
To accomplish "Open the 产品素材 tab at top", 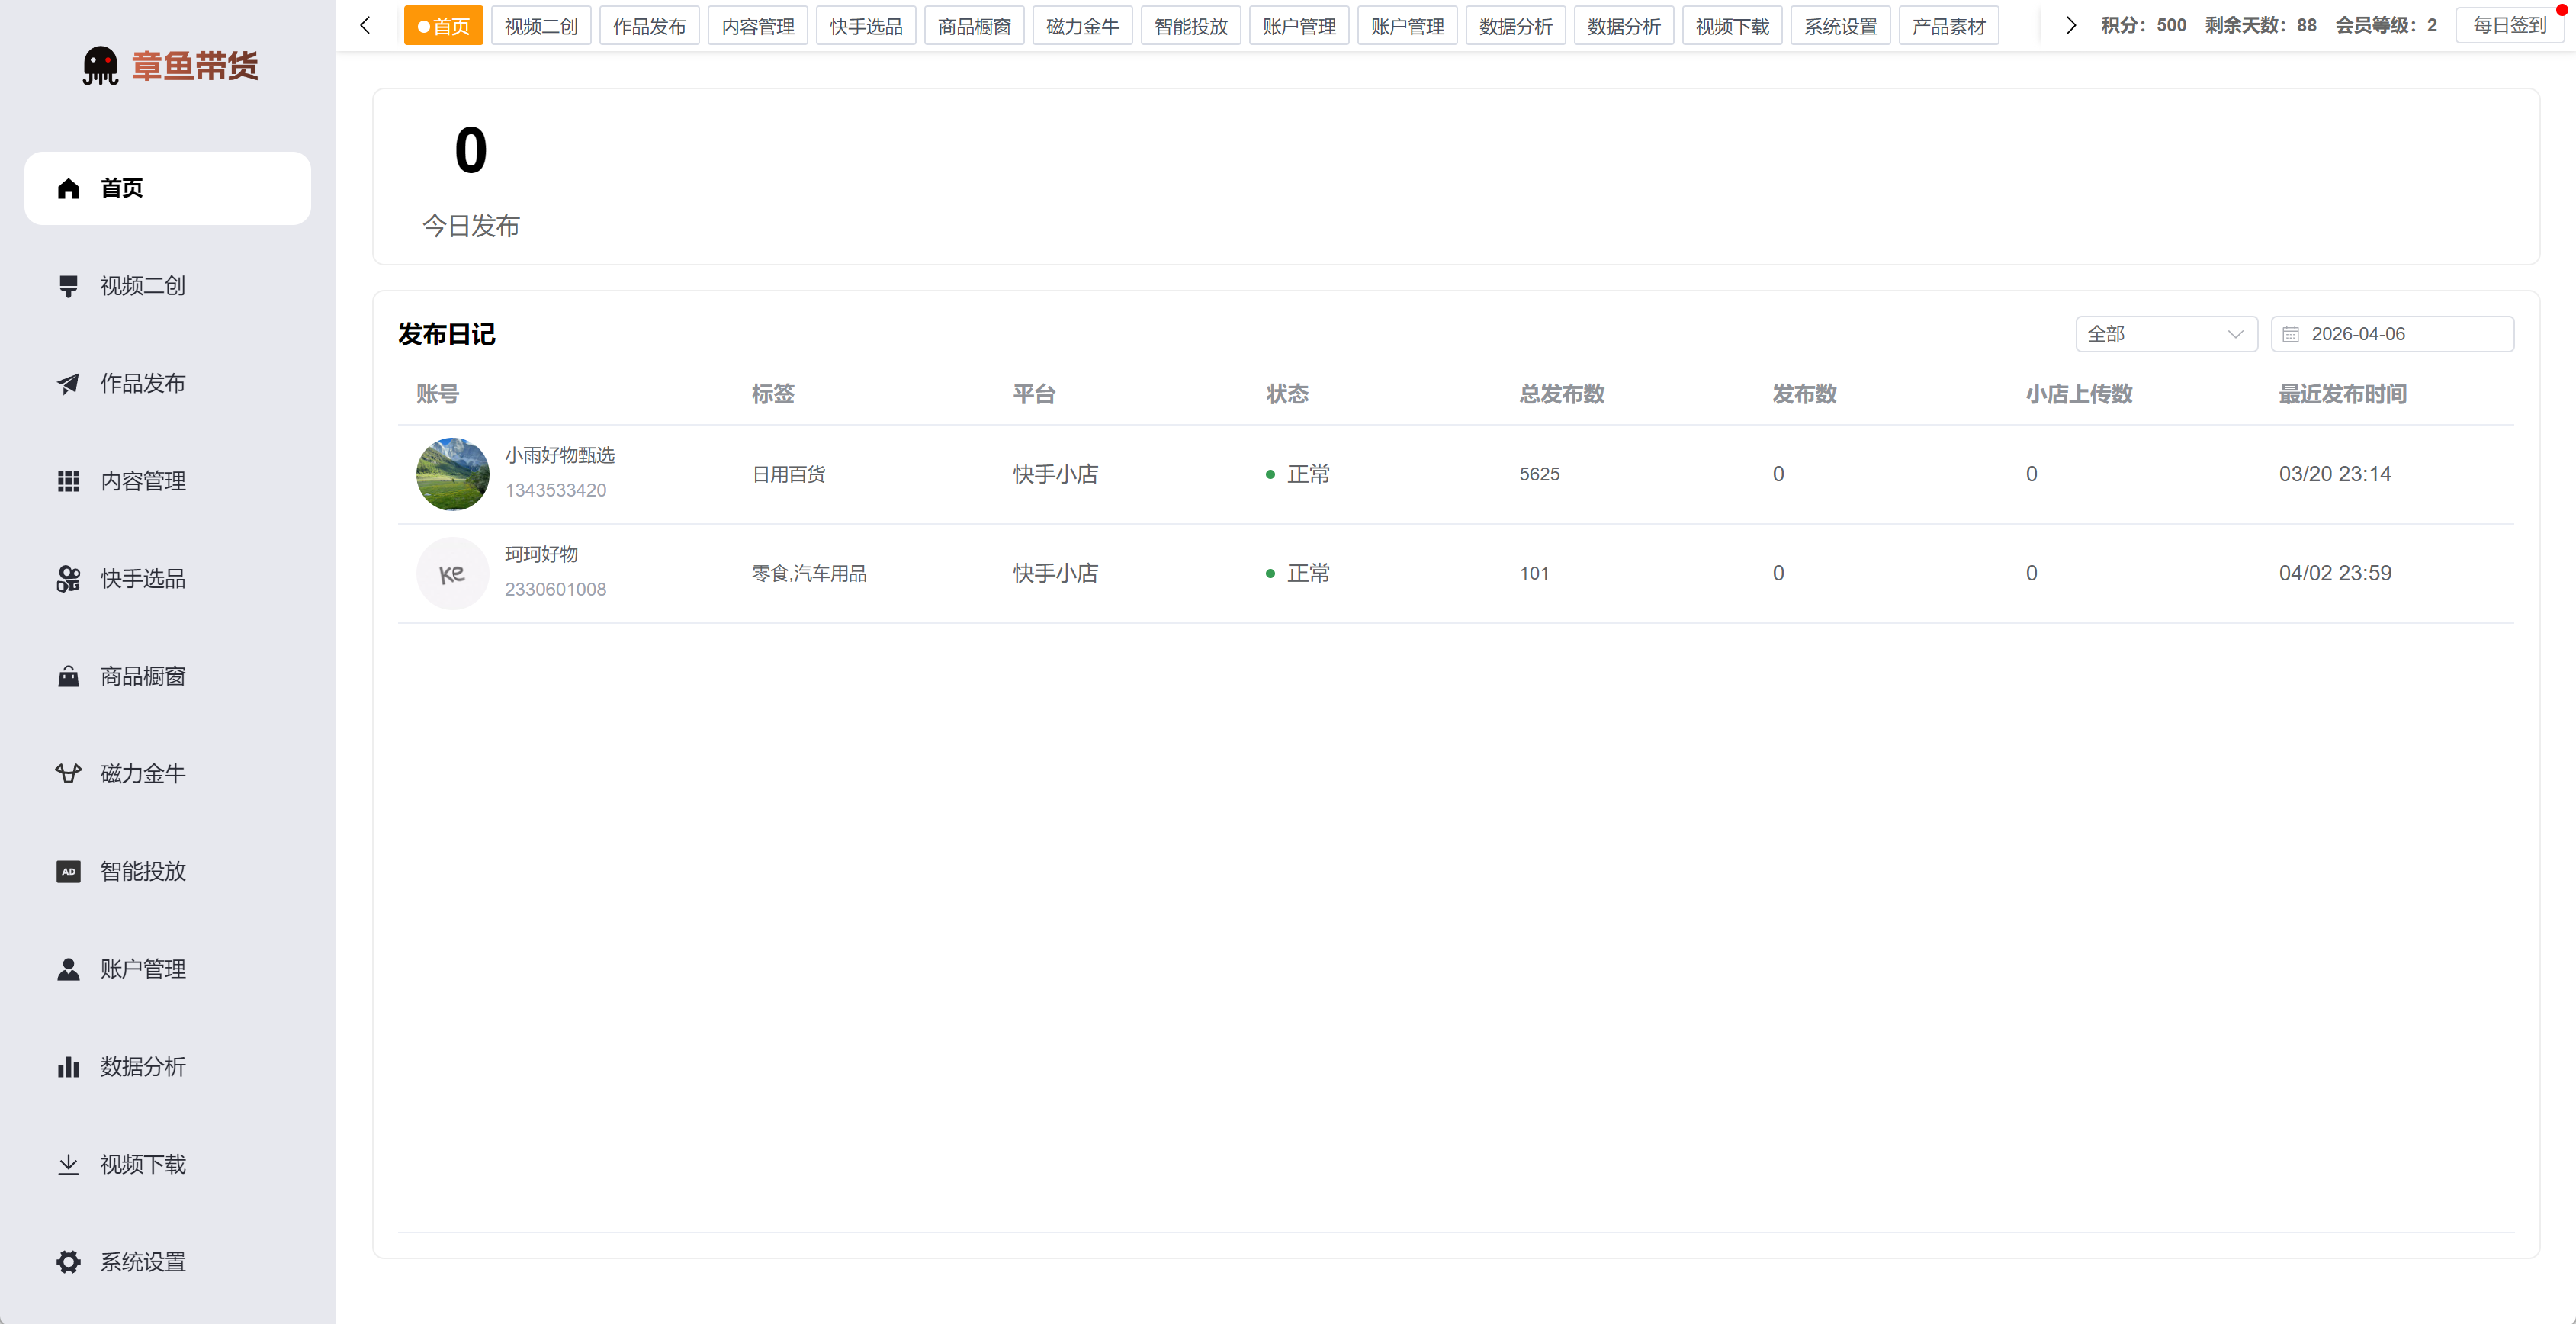I will 1948,26.
